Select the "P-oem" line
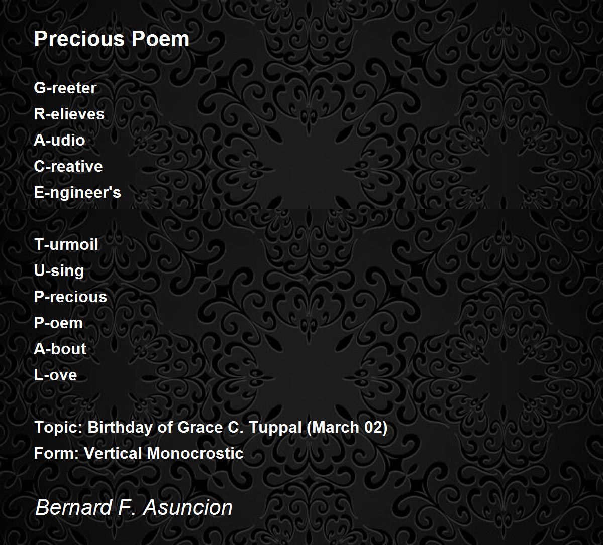The image size is (603, 545). click(58, 323)
